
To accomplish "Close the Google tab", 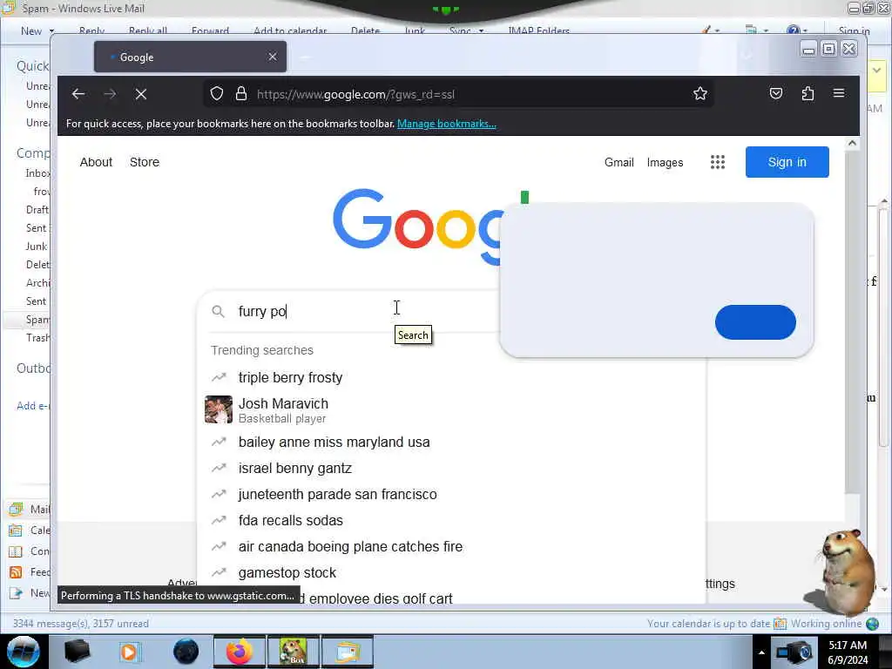I will [x=273, y=57].
